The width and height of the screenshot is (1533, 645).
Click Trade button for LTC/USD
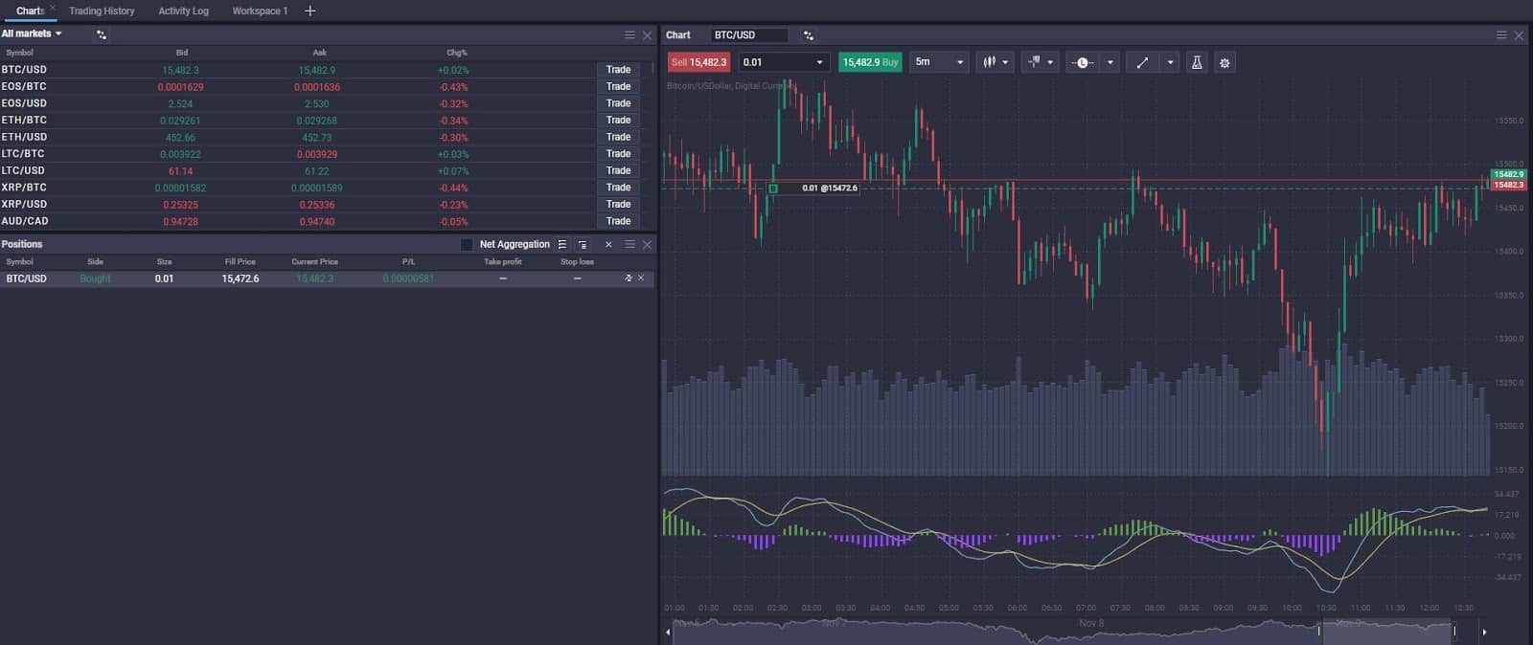point(618,170)
